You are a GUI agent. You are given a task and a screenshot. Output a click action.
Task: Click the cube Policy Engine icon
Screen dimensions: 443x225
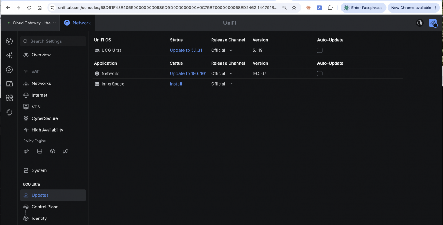pyautogui.click(x=52, y=151)
